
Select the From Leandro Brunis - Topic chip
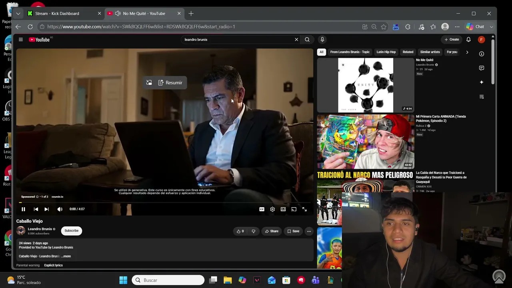(x=350, y=52)
